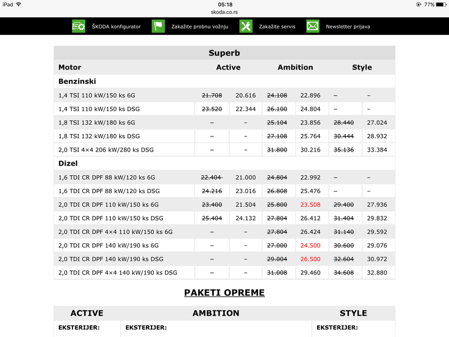Tap the Wi-Fi status icon
The width and height of the screenshot is (449, 337).
coord(19,4)
